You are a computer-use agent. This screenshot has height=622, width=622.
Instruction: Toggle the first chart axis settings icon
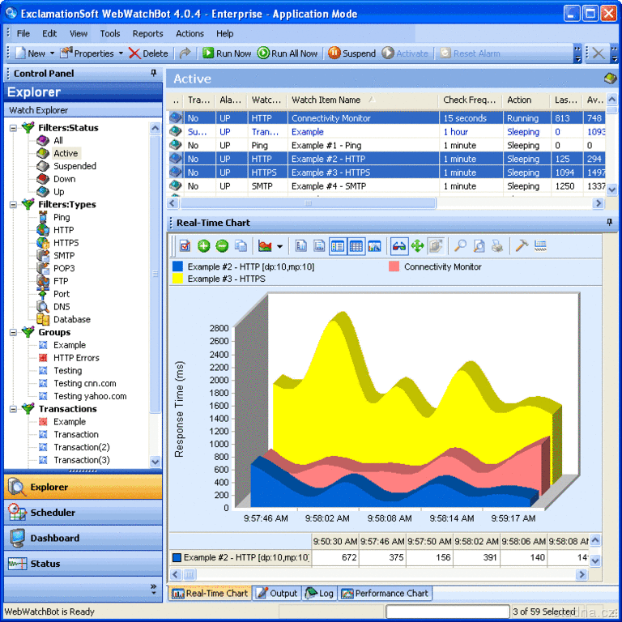(301, 246)
